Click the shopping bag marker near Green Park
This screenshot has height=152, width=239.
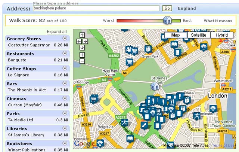pos(148,49)
